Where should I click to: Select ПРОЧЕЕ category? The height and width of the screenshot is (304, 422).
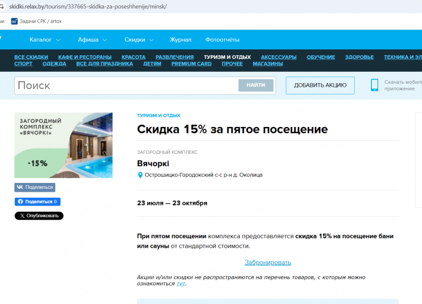tap(232, 64)
